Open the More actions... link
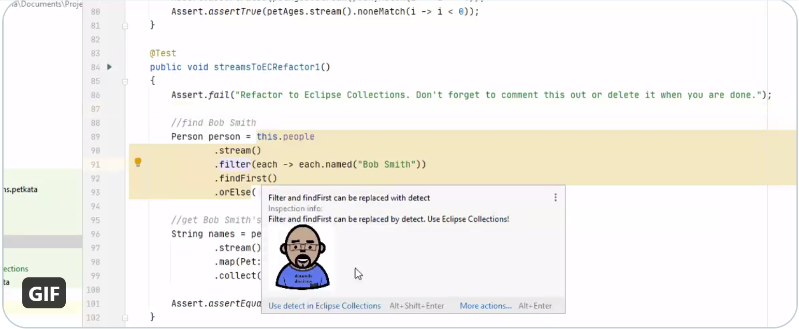Viewport: 799px width, 329px height. pyautogui.click(x=485, y=306)
